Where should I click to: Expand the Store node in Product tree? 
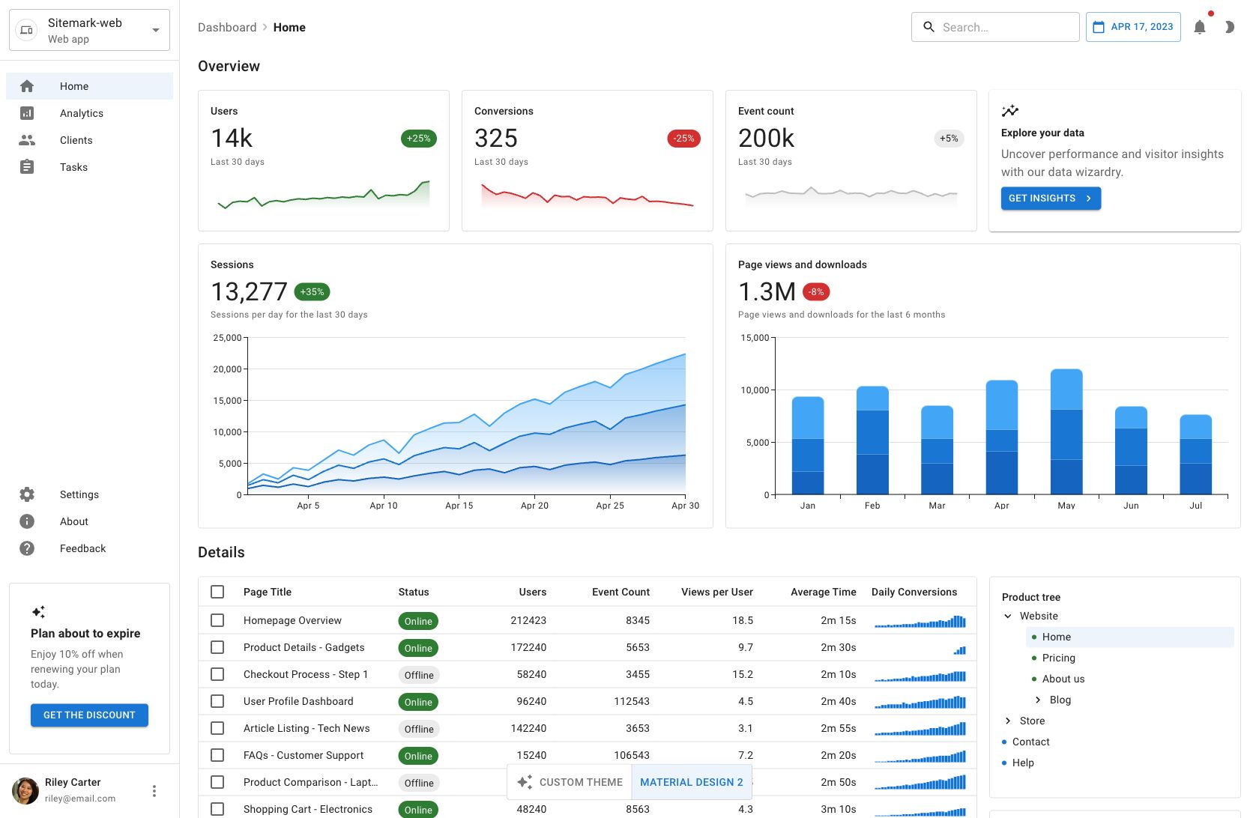1008,721
